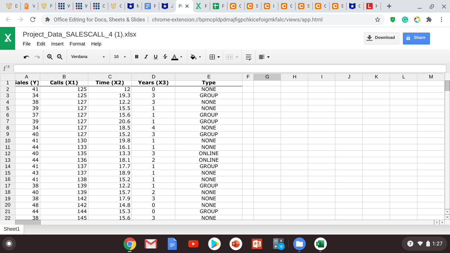Viewport: 450px width, 253px height.
Task: Toggle bold formatting
Action: (137, 57)
